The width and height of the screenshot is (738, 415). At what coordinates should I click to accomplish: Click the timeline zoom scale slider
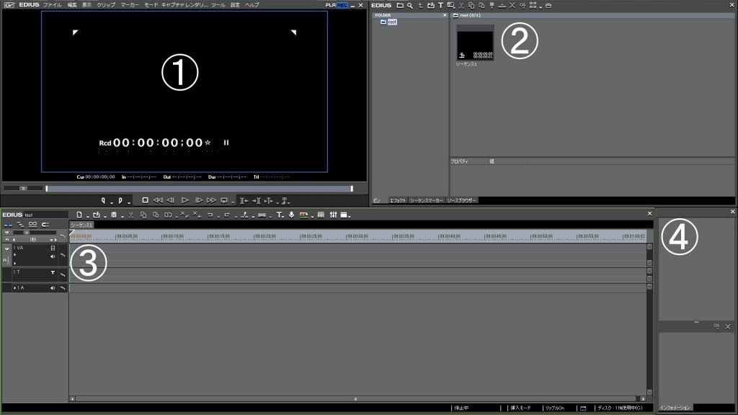click(27, 233)
